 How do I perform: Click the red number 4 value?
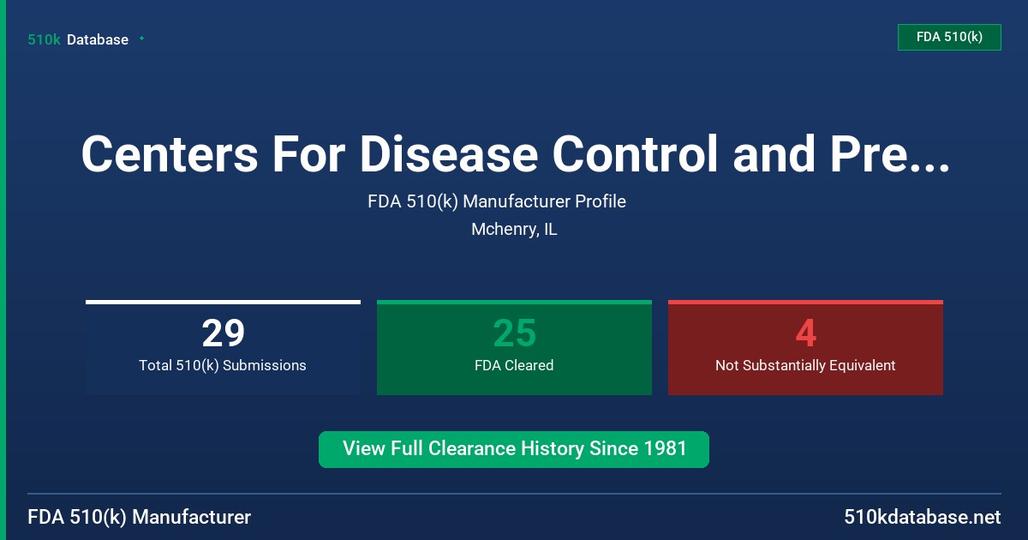pos(805,333)
